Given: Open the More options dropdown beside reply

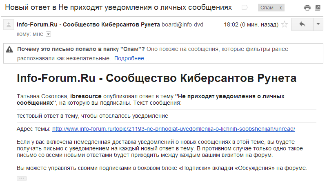Looking at the screenshot, I should (318, 24).
